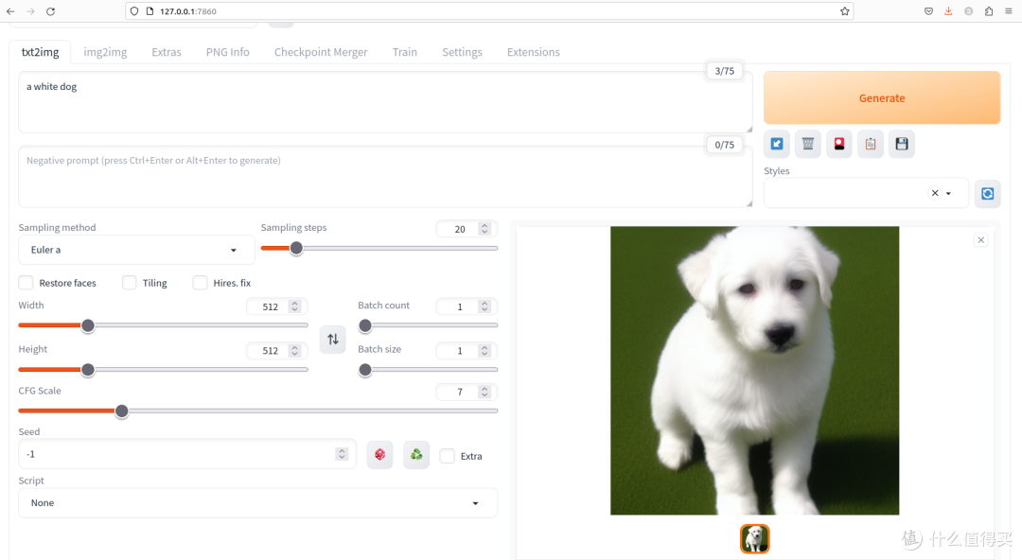Apply selected styles with clipboard icon
The width and height of the screenshot is (1022, 560).
[871, 144]
